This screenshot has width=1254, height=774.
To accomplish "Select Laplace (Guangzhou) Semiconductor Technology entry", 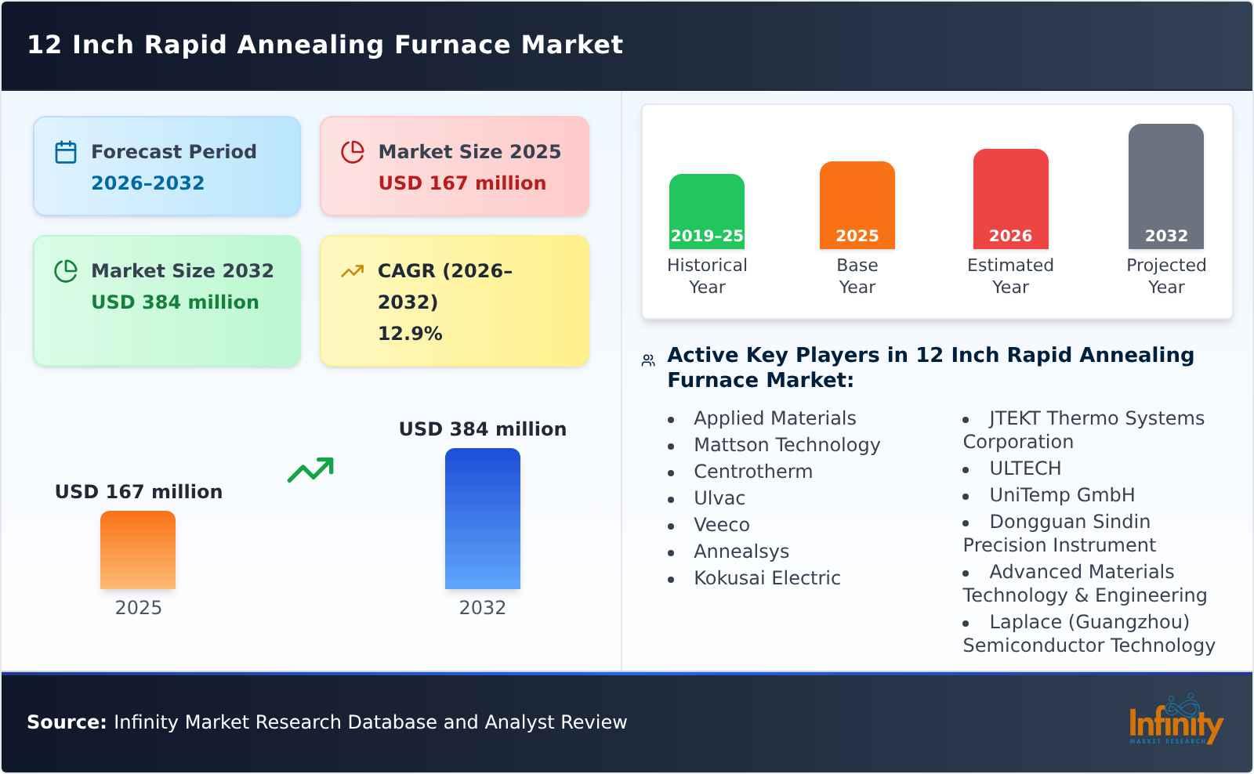I will [x=1089, y=634].
